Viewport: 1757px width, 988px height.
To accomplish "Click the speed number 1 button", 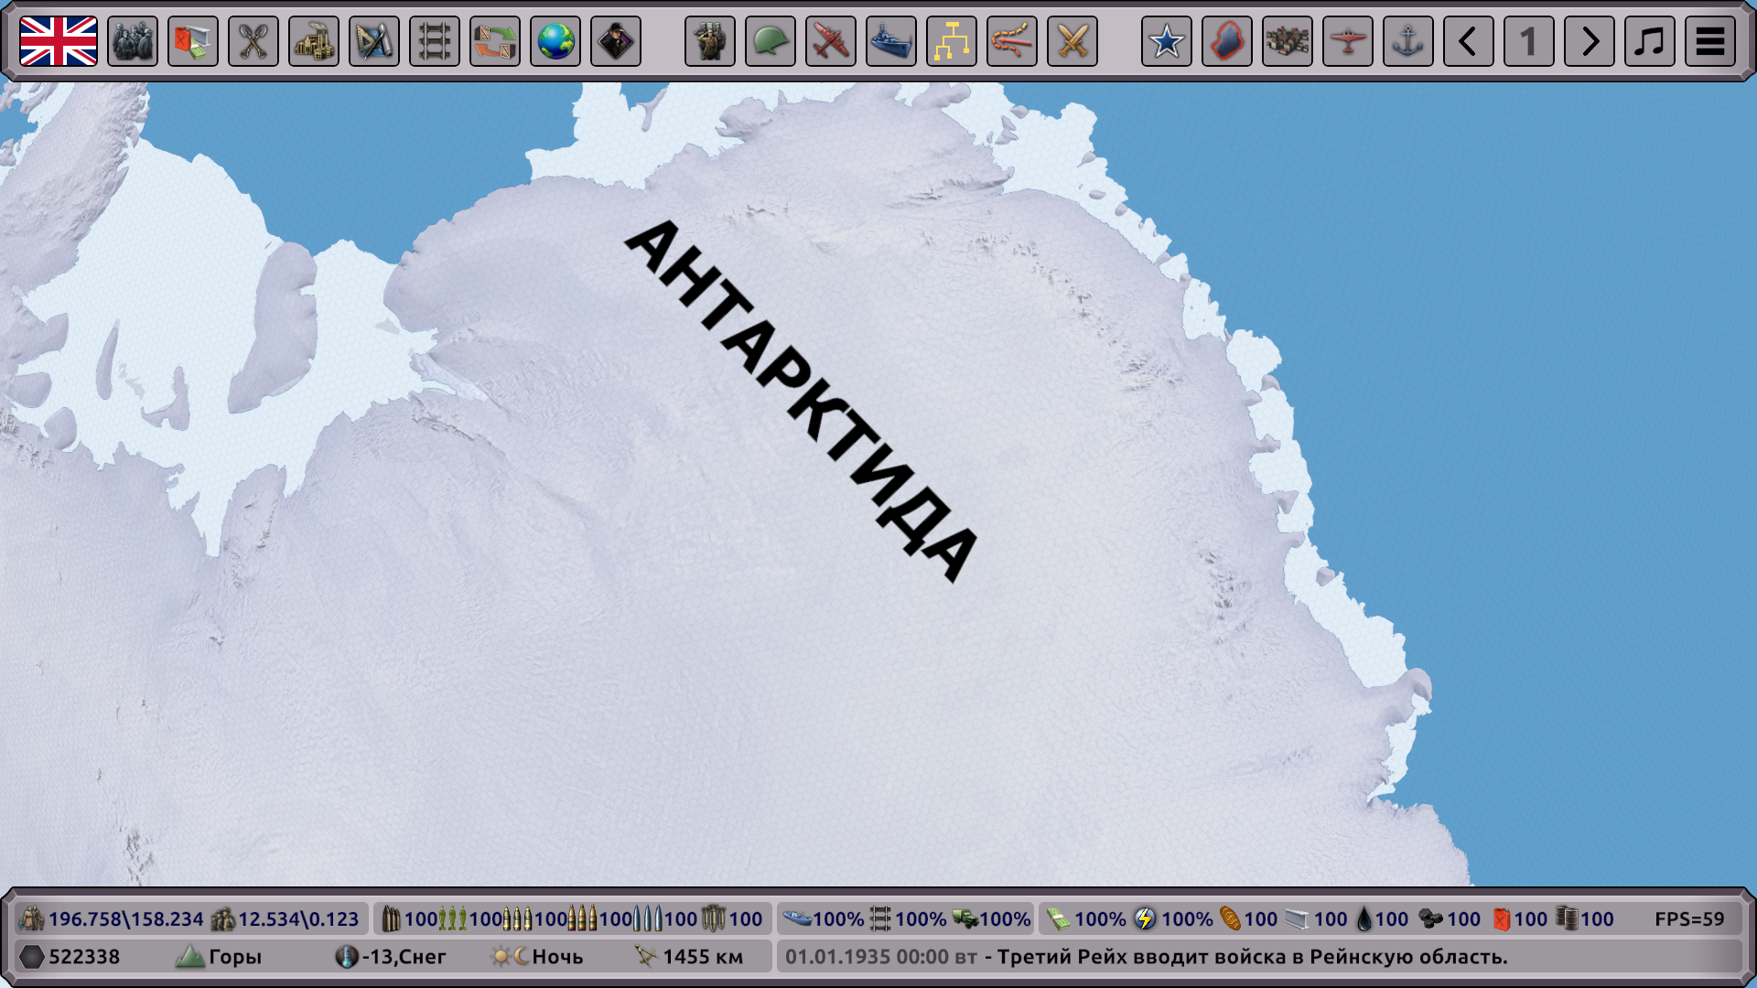I will click(x=1529, y=41).
